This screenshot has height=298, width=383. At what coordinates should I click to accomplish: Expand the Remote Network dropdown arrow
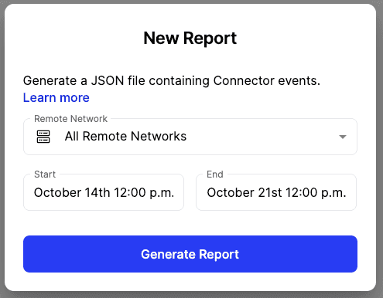tap(342, 137)
